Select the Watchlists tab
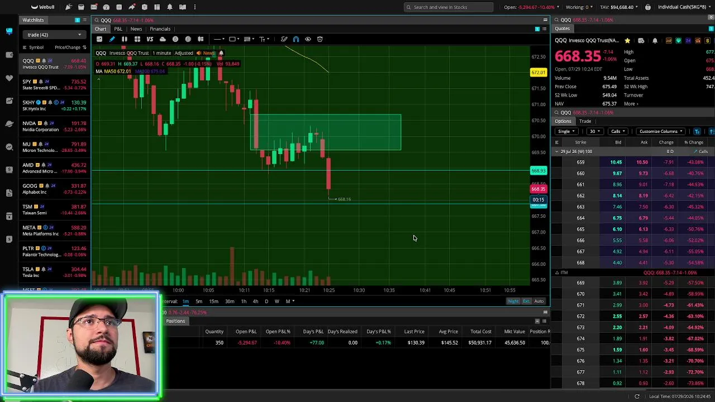This screenshot has height=402, width=715. (x=33, y=20)
